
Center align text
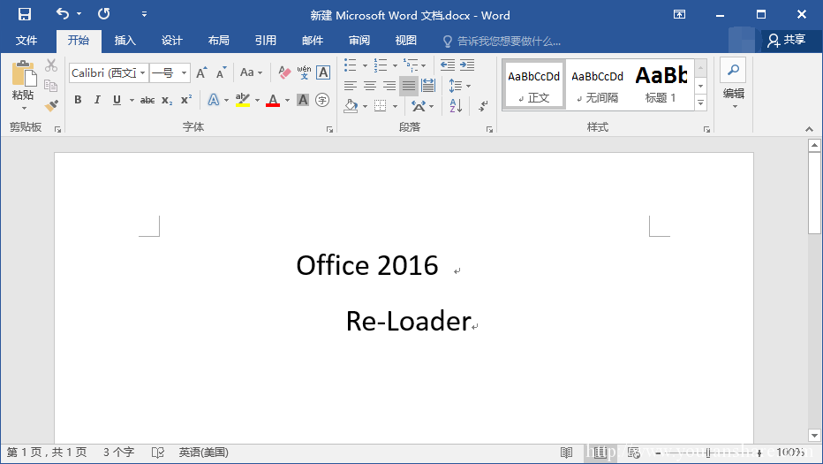coord(369,86)
